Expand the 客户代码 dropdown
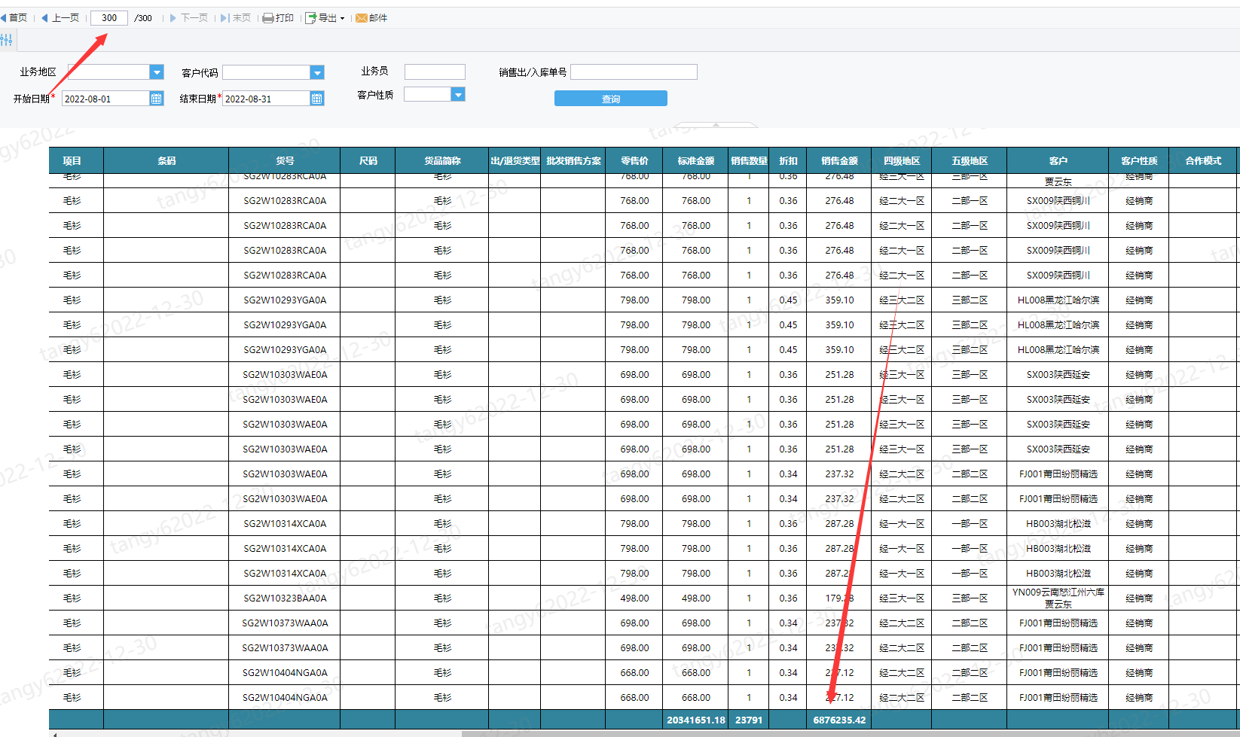Screen dimensions: 1240x737 (317, 72)
